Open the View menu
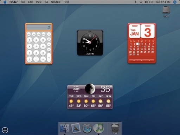The height and width of the screenshot is (135, 180). coord(39,2)
